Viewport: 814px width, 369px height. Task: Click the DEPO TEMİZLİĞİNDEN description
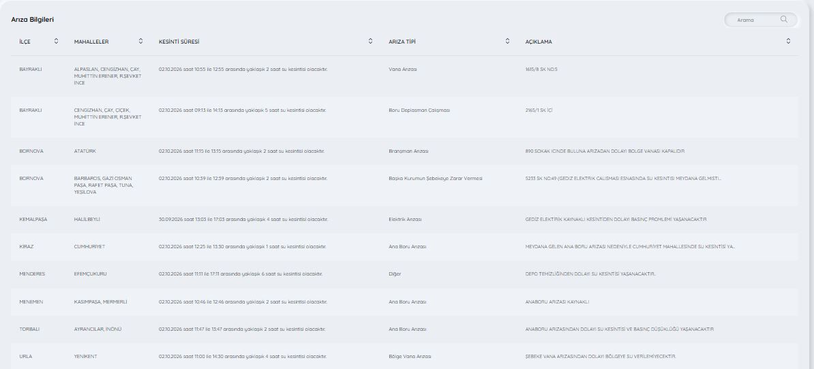click(590, 274)
